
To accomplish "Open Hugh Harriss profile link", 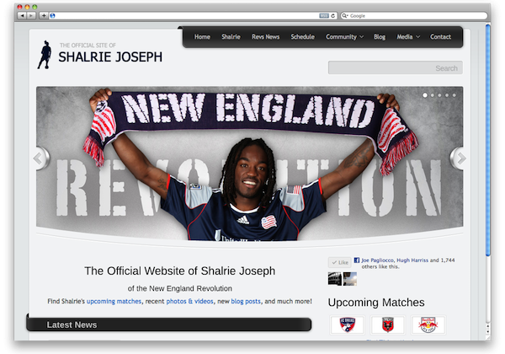I will [x=412, y=260].
